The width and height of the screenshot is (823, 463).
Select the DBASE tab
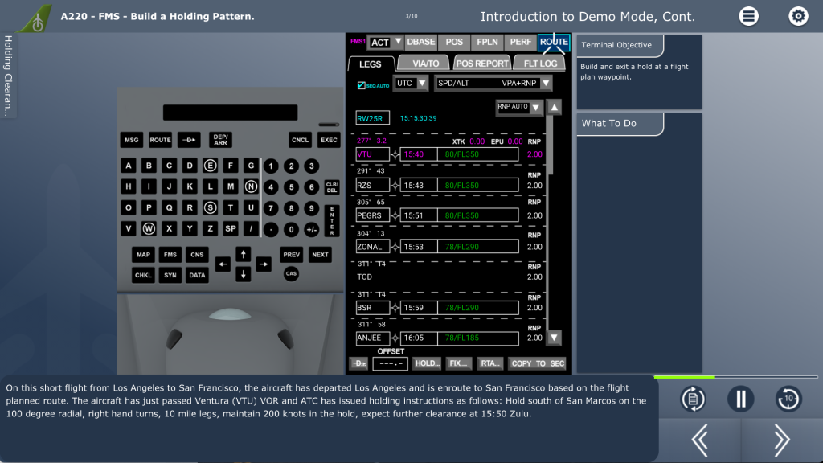pyautogui.click(x=420, y=42)
